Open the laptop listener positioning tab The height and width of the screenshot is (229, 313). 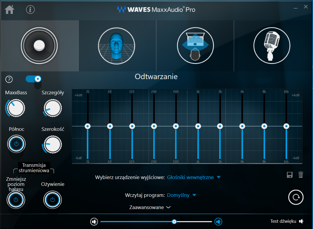tap(195, 46)
